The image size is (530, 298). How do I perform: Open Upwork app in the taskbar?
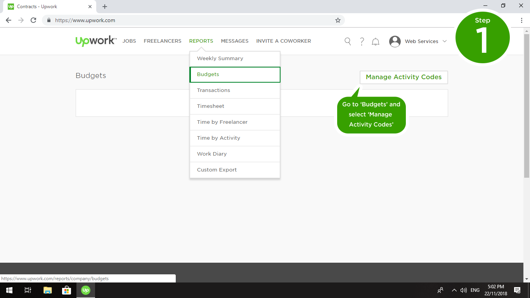[86, 290]
